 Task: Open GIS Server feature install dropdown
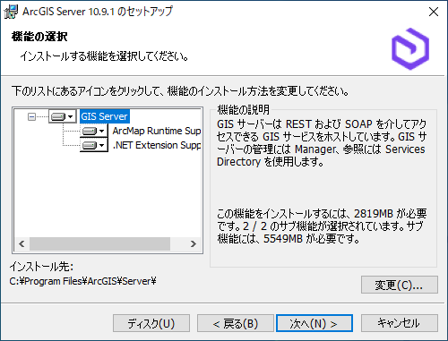(x=63, y=116)
